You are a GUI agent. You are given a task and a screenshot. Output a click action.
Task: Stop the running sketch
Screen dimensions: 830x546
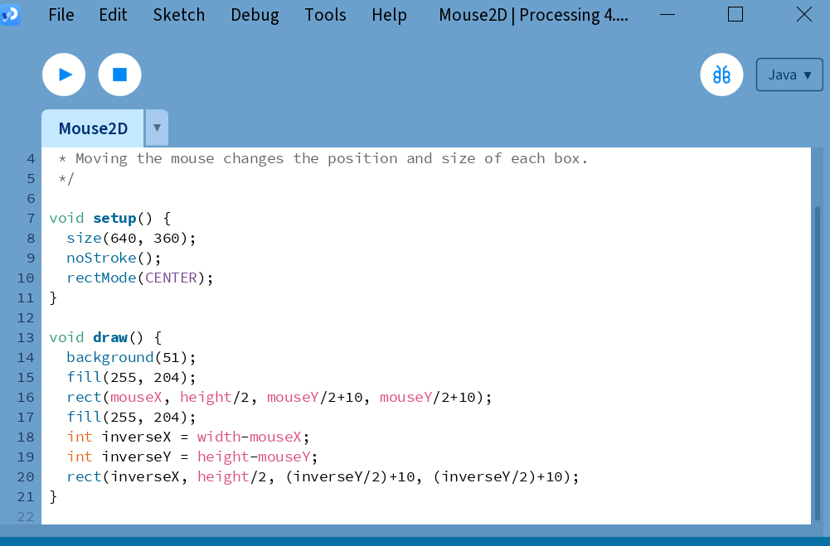pyautogui.click(x=119, y=75)
